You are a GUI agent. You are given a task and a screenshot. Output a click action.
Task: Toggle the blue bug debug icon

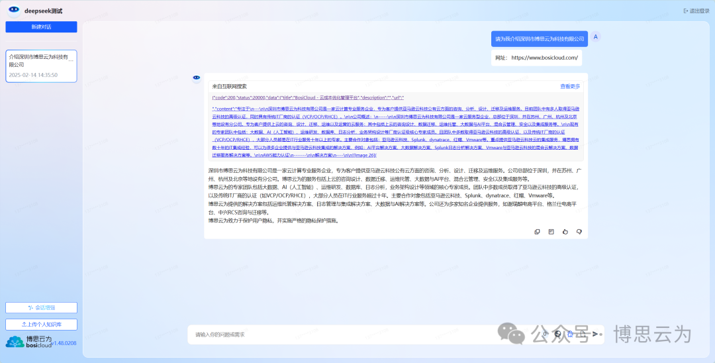[570, 335]
